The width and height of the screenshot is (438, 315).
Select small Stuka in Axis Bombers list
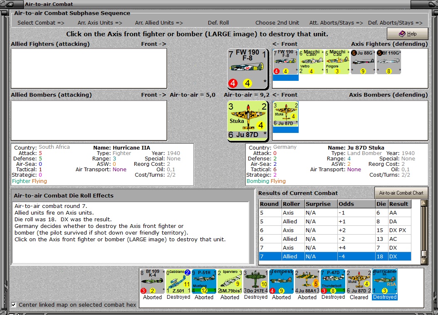(x=285, y=114)
